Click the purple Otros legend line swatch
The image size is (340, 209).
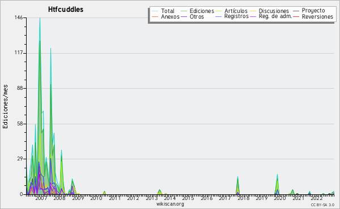point(184,16)
